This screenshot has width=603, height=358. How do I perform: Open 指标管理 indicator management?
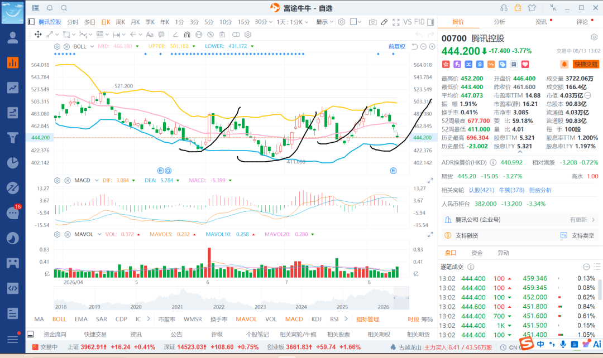click(x=367, y=319)
